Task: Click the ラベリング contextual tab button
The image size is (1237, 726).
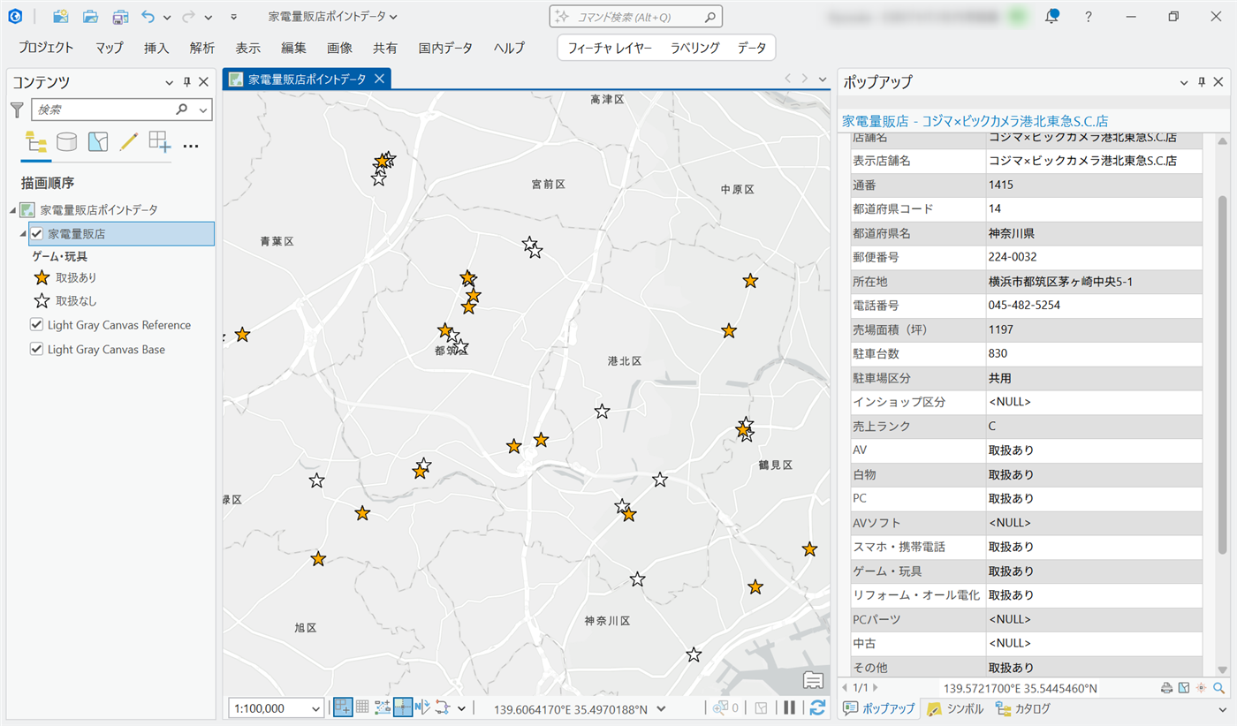Action: tap(694, 48)
